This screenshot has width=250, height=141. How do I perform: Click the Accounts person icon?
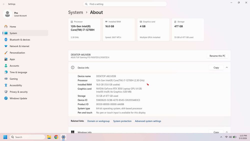(6, 66)
